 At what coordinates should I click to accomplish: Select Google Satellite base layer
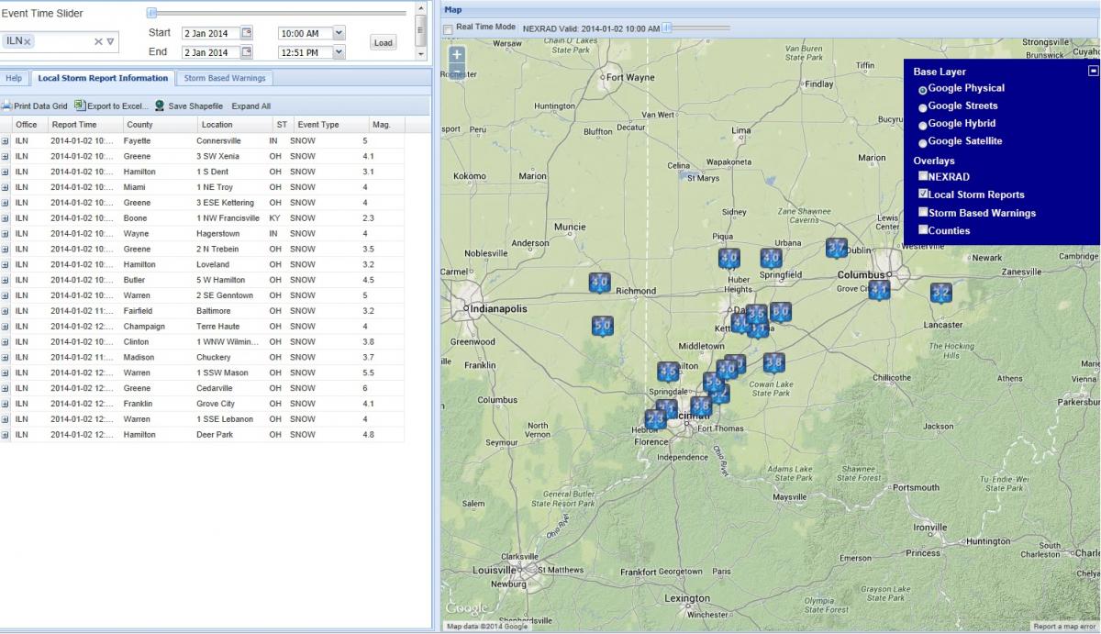[923, 143]
